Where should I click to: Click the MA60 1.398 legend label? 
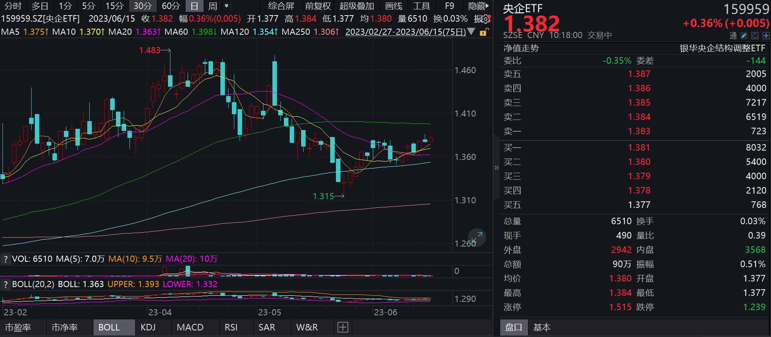(x=190, y=31)
